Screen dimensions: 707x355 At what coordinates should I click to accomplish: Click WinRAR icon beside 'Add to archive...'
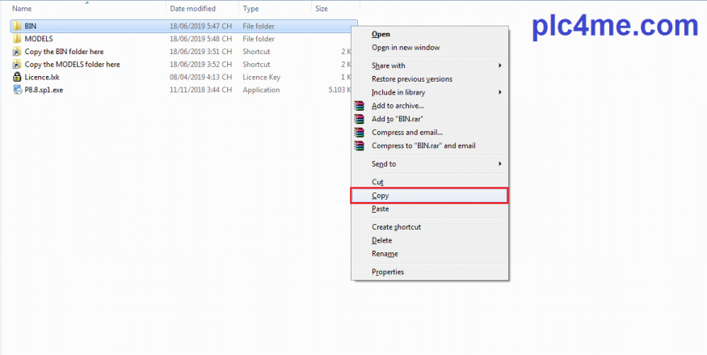click(x=360, y=105)
